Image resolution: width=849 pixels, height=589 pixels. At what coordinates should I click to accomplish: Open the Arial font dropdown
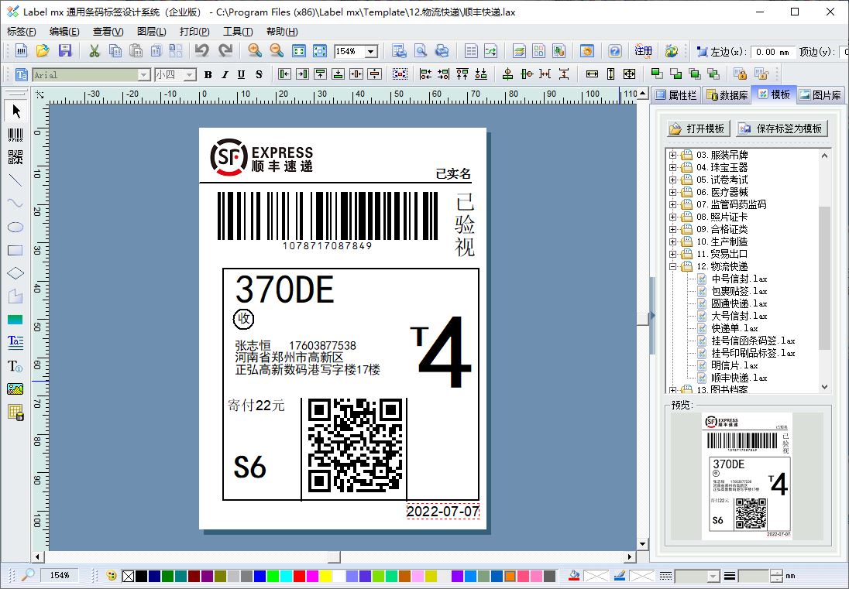tap(143, 74)
